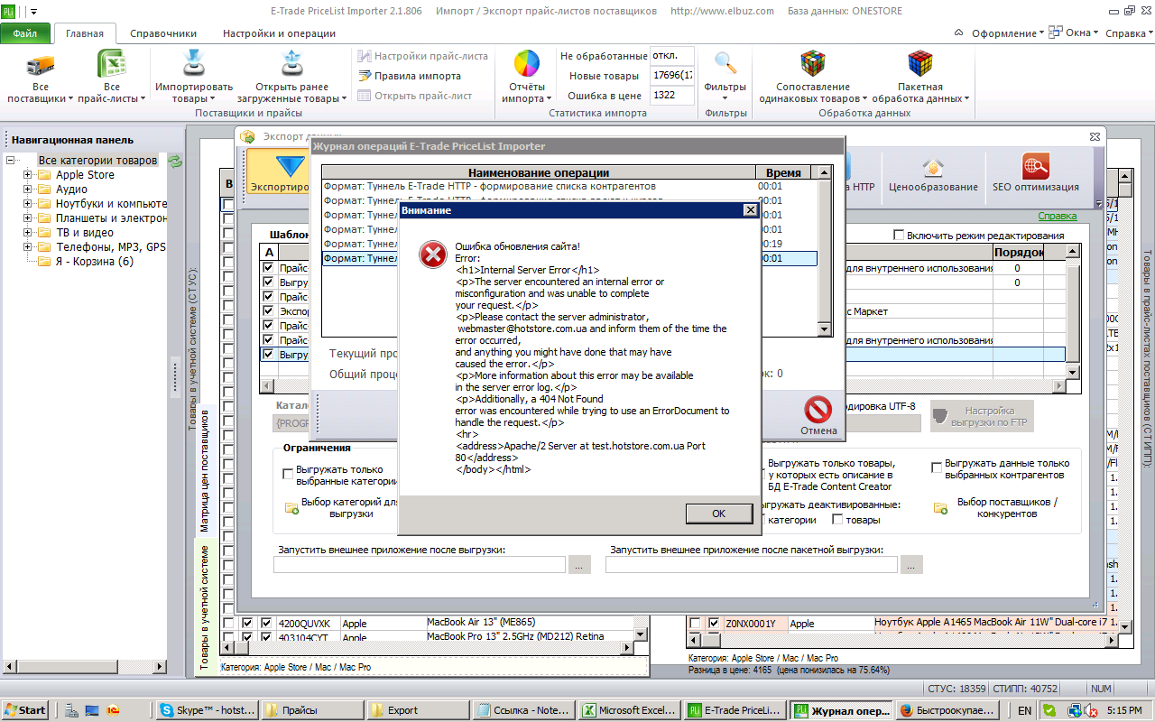This screenshot has height=722, width=1155.
Task: Click the Порядок column header in the templates table
Action: click(1019, 253)
